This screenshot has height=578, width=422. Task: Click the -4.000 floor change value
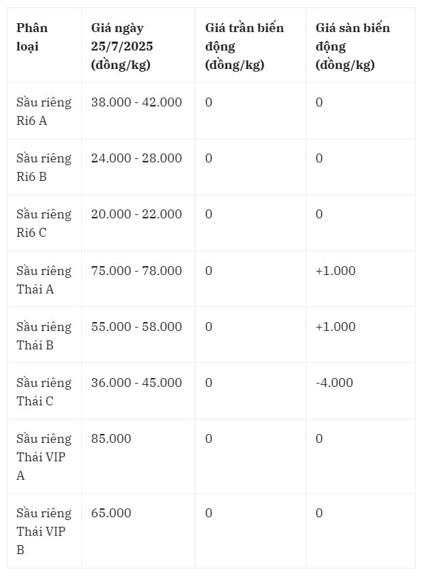pyautogui.click(x=334, y=383)
